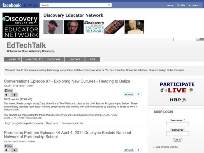Click the speaker icon beside LIVE
Screen dimensions: 204x153
tap(166, 90)
